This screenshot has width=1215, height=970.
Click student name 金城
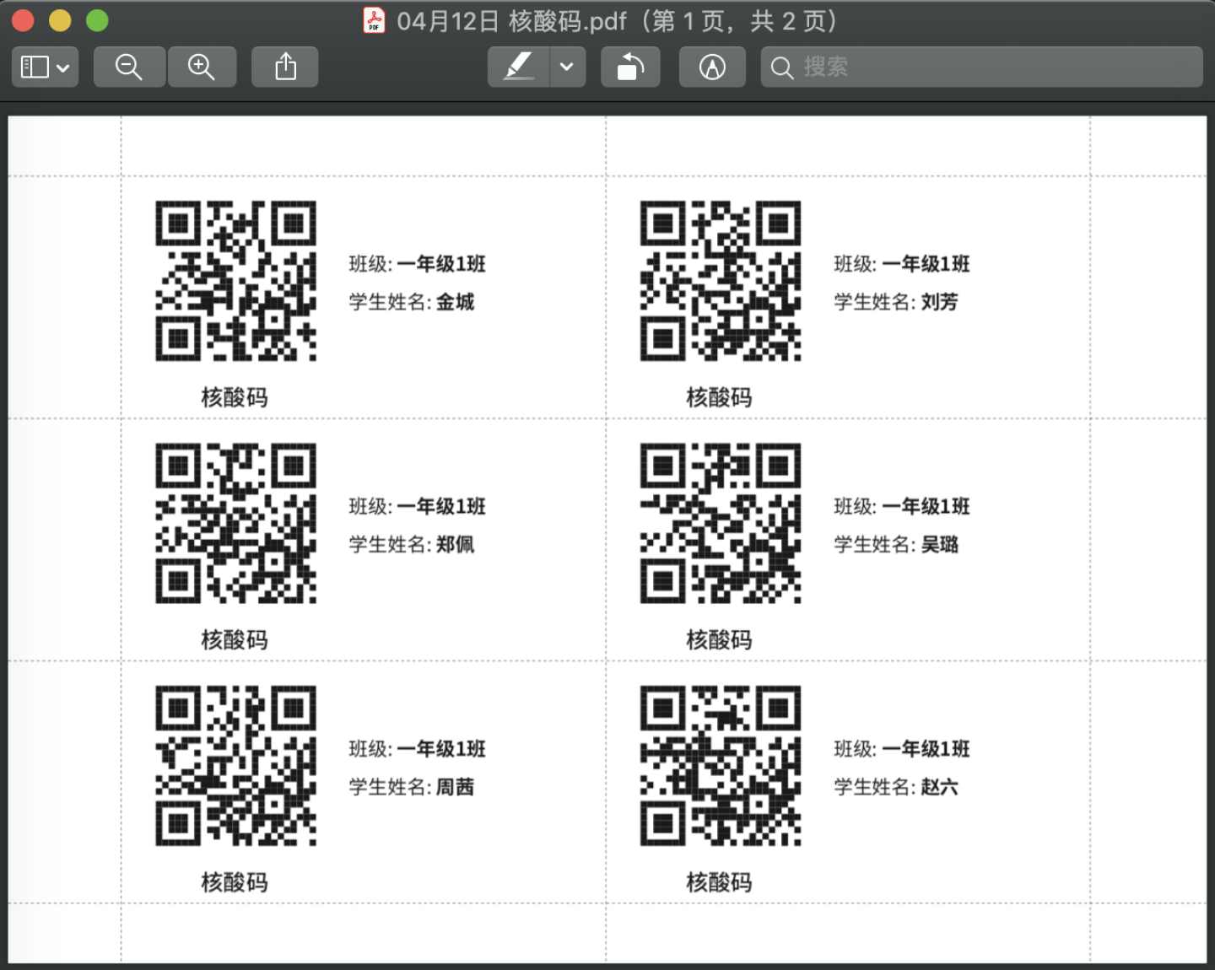click(x=456, y=302)
